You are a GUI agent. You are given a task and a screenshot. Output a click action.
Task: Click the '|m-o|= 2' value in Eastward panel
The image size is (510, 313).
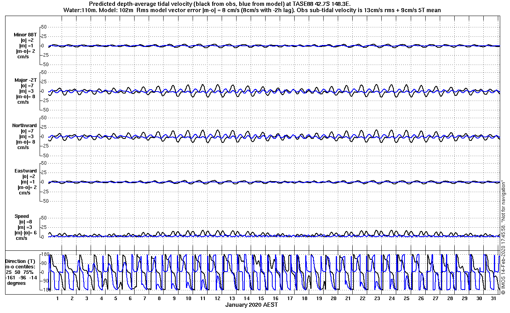pyautogui.click(x=27, y=187)
